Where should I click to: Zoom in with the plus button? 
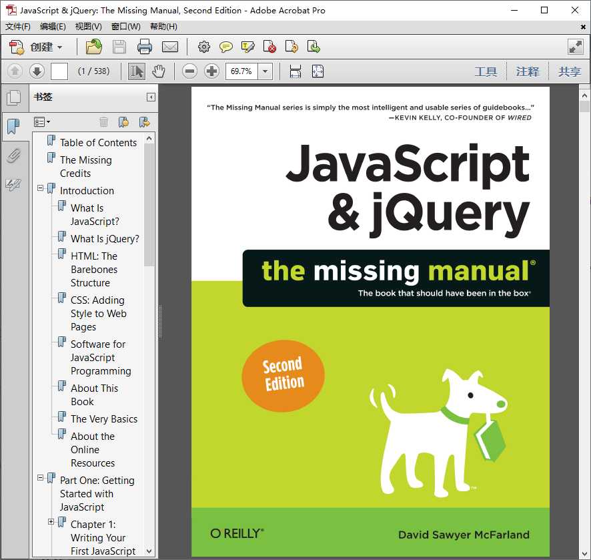click(x=212, y=71)
